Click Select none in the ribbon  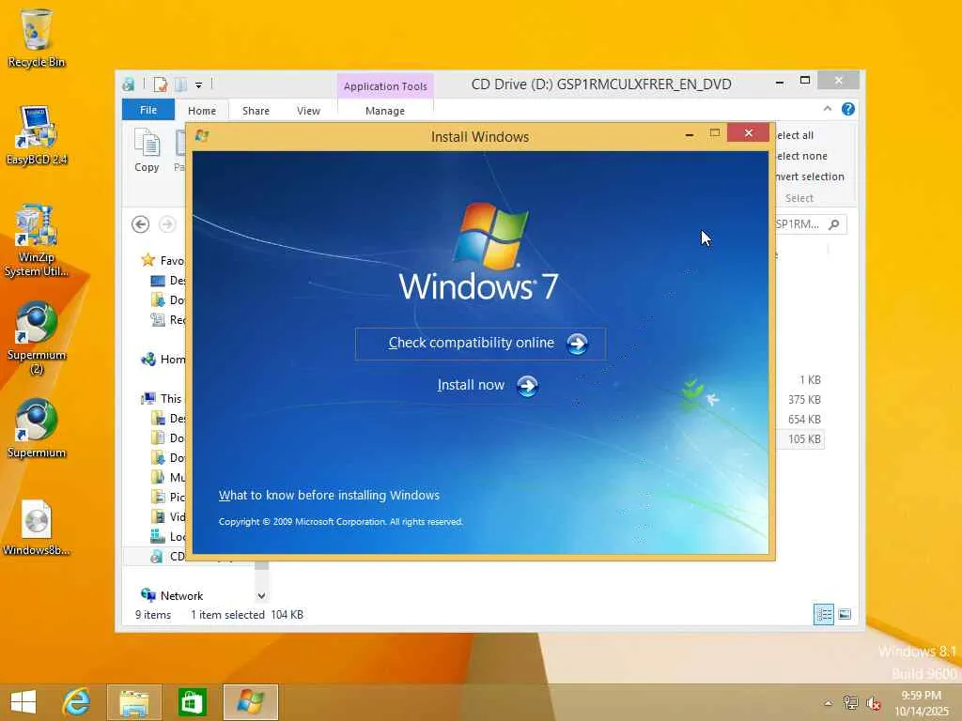(801, 157)
